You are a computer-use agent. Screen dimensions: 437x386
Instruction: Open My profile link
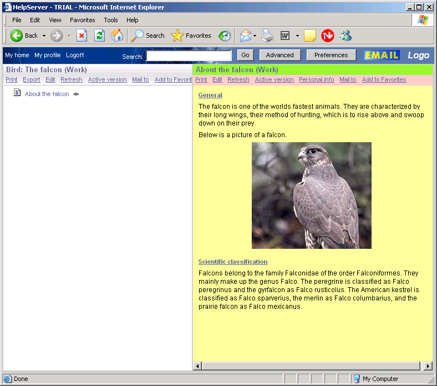click(47, 56)
